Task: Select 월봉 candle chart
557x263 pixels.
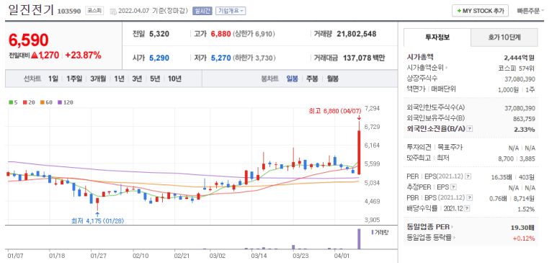Action: point(333,79)
